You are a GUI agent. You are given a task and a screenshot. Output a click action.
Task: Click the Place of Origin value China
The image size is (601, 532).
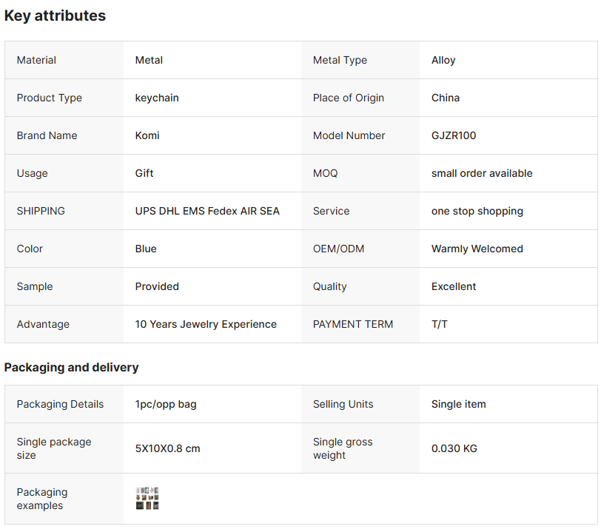pos(446,98)
